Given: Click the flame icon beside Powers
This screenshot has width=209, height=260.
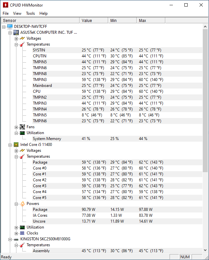Looking at the screenshot, I should [22, 204].
